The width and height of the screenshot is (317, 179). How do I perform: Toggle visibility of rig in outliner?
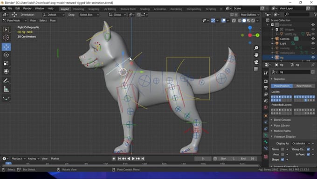click(313, 57)
